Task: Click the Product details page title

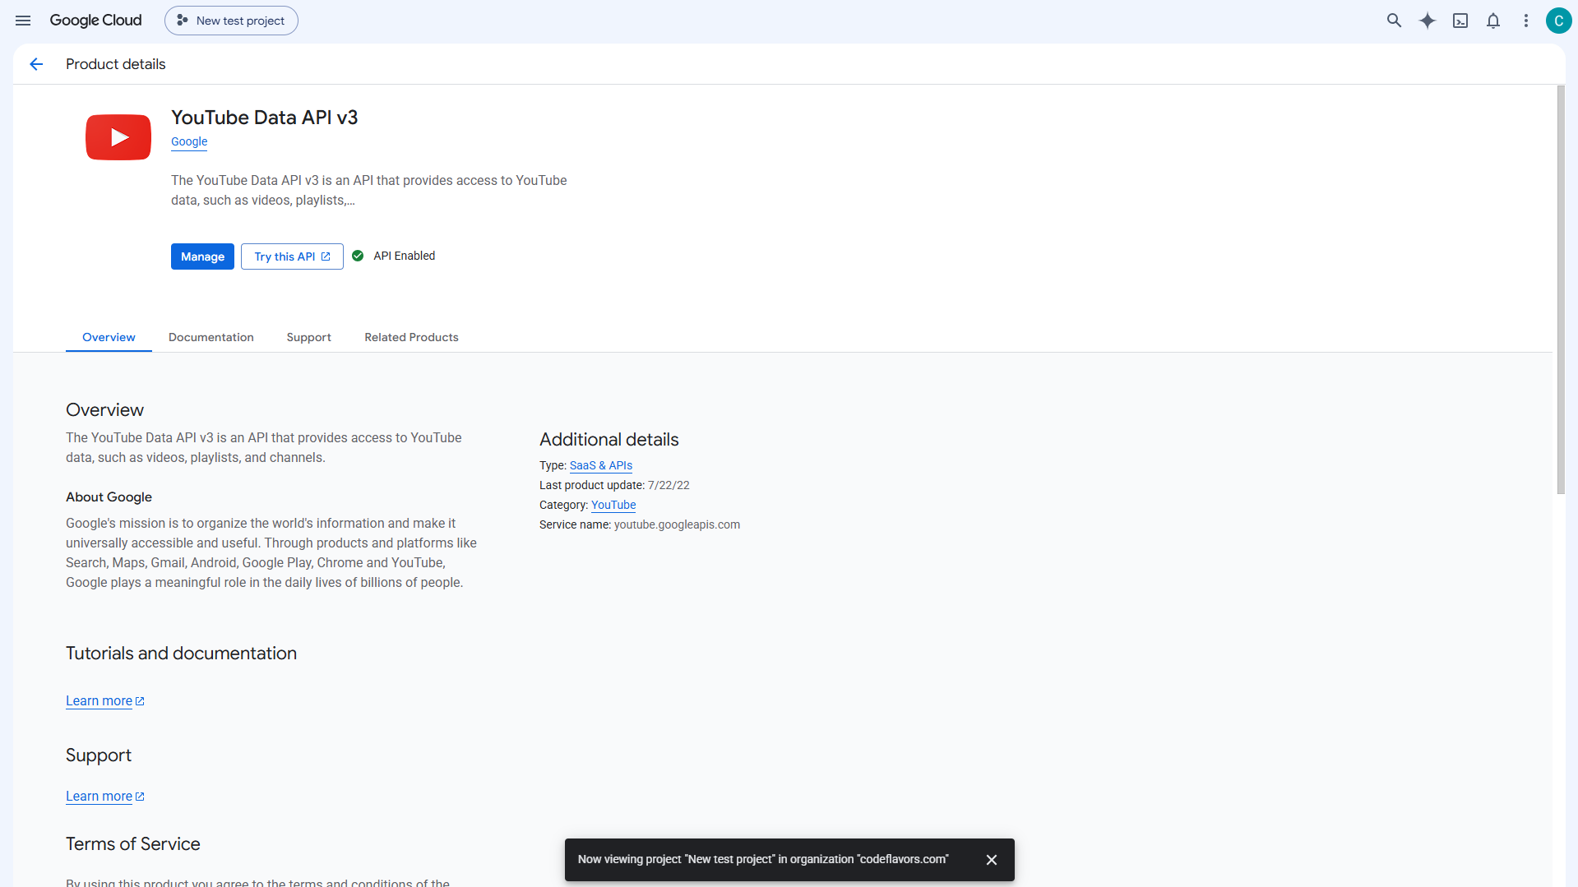Action: 116,64
